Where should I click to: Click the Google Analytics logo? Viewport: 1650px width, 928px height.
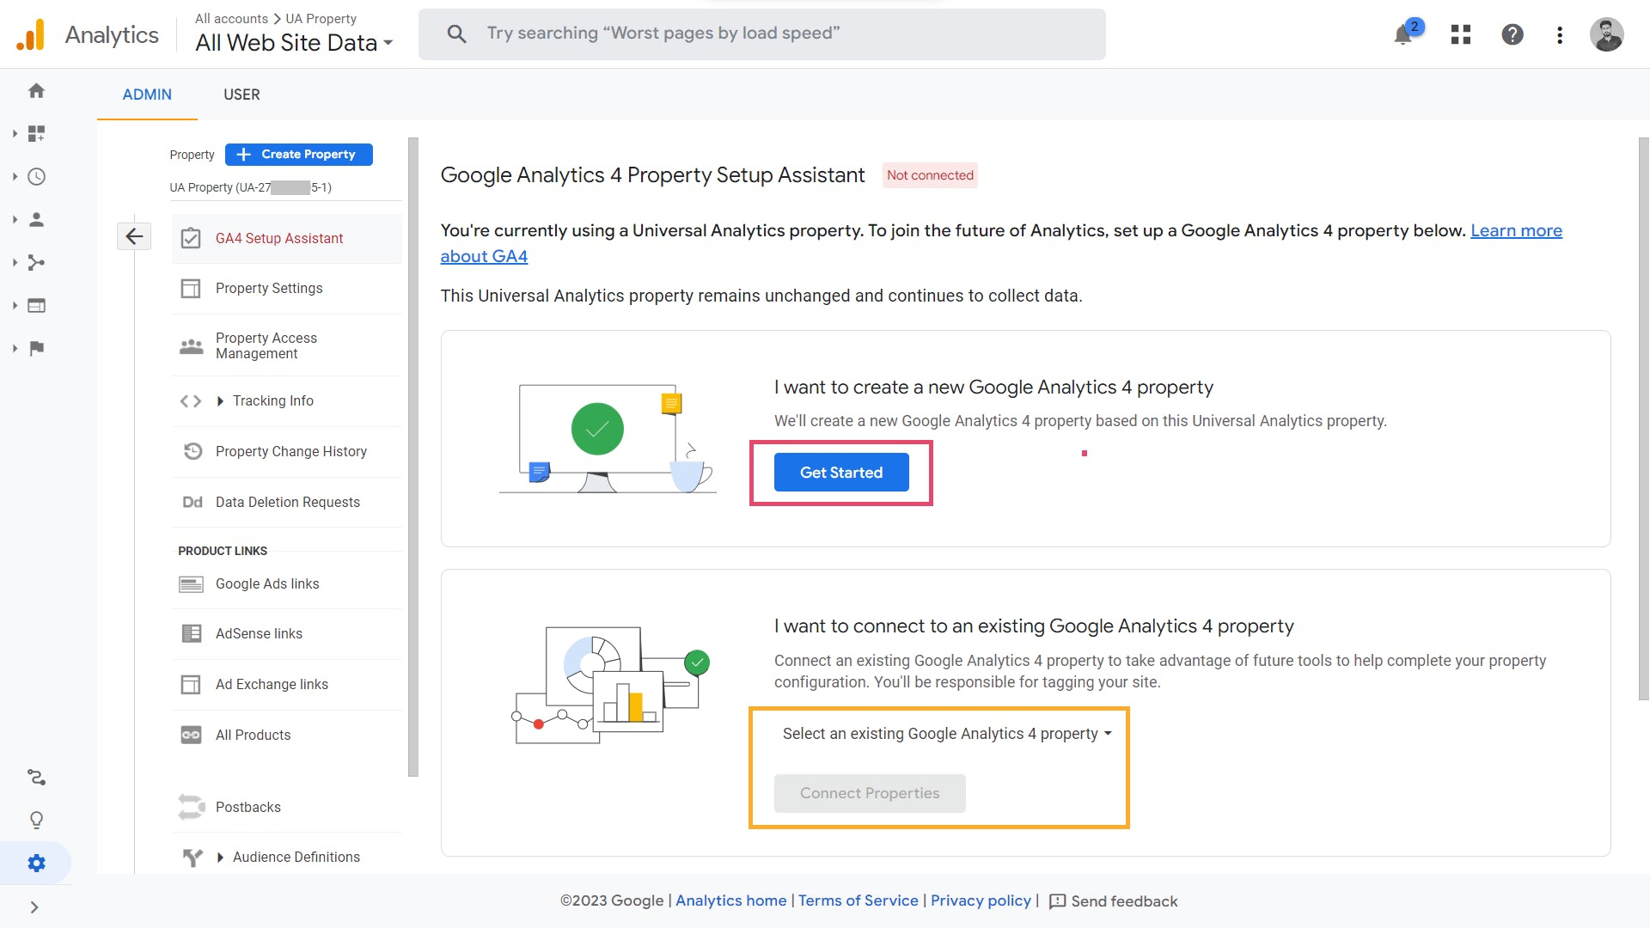(31, 34)
